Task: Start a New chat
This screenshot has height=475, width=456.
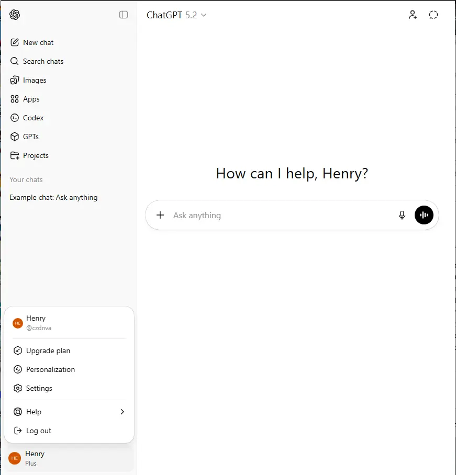Action: click(69, 42)
